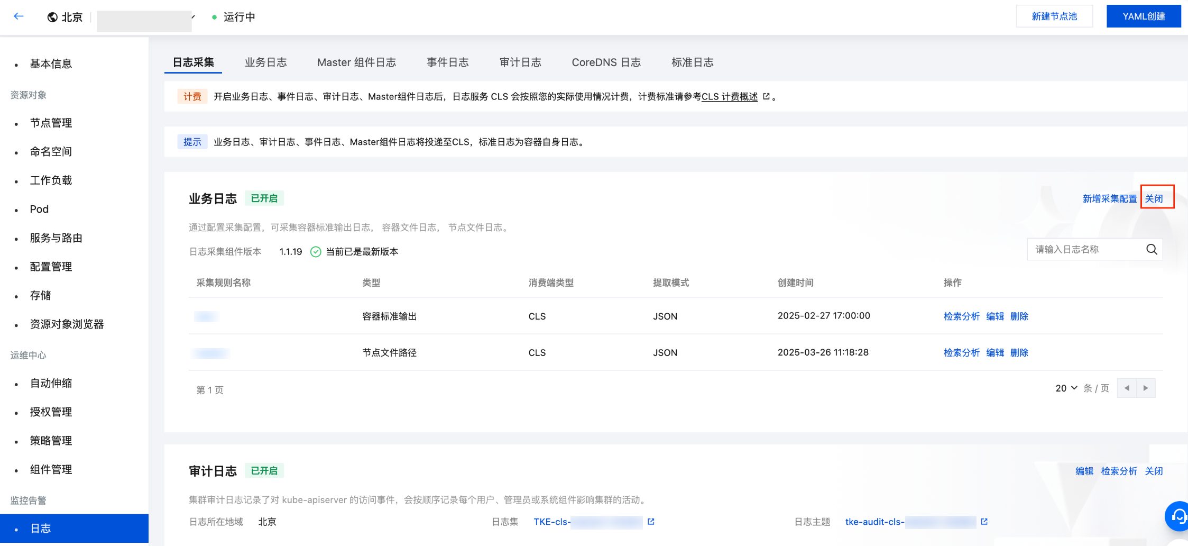Click the search magnifier icon

[1152, 250]
